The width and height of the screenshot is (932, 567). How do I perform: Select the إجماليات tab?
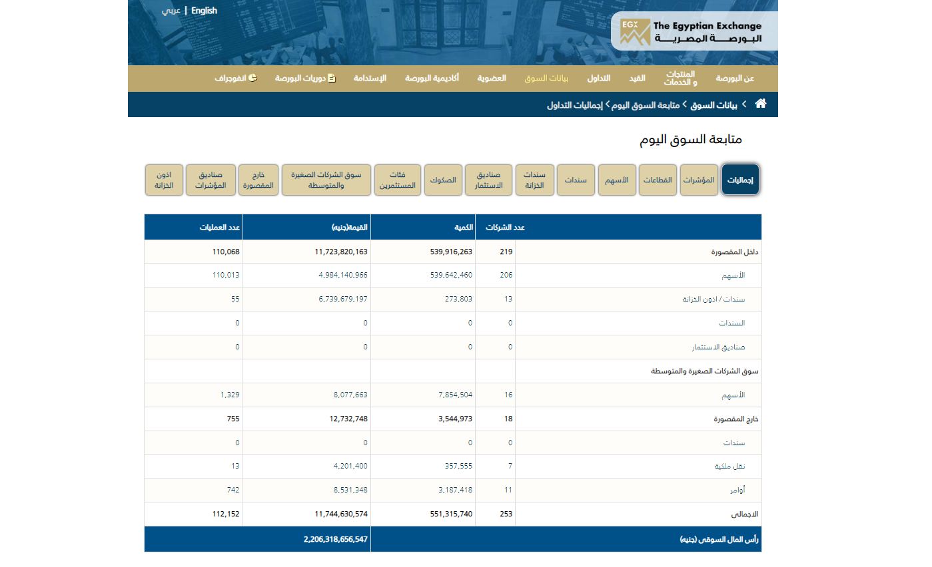(740, 180)
